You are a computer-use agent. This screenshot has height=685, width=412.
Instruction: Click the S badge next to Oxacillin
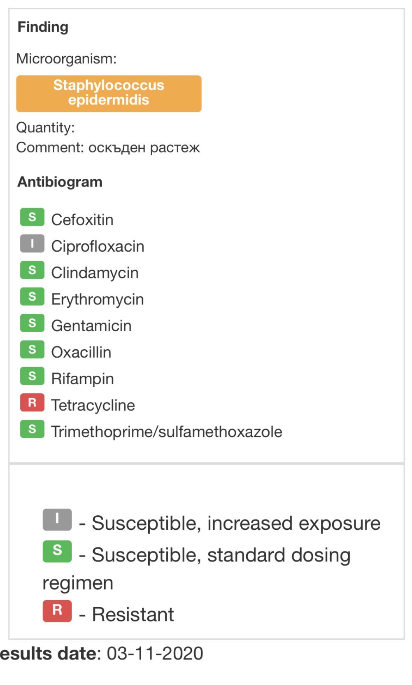click(x=32, y=350)
